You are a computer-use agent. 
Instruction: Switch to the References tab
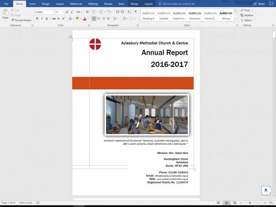(x=76, y=4)
